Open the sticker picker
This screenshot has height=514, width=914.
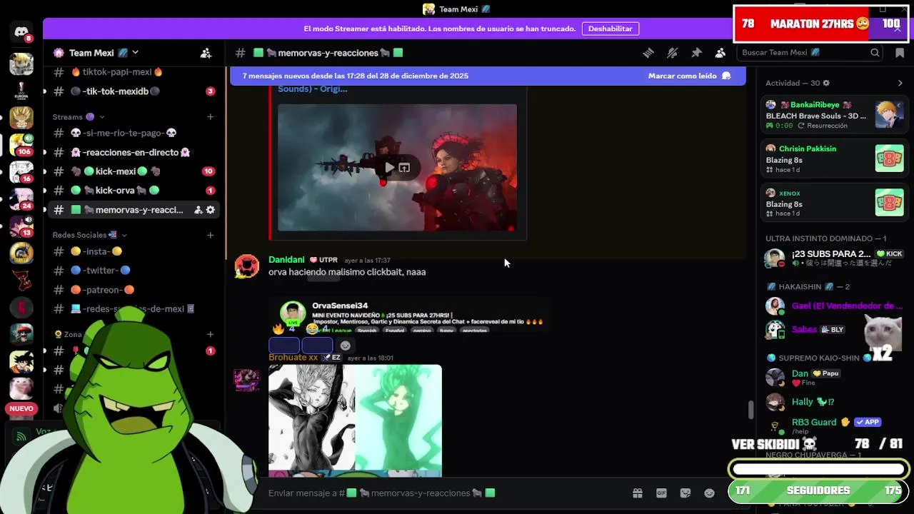tap(685, 493)
